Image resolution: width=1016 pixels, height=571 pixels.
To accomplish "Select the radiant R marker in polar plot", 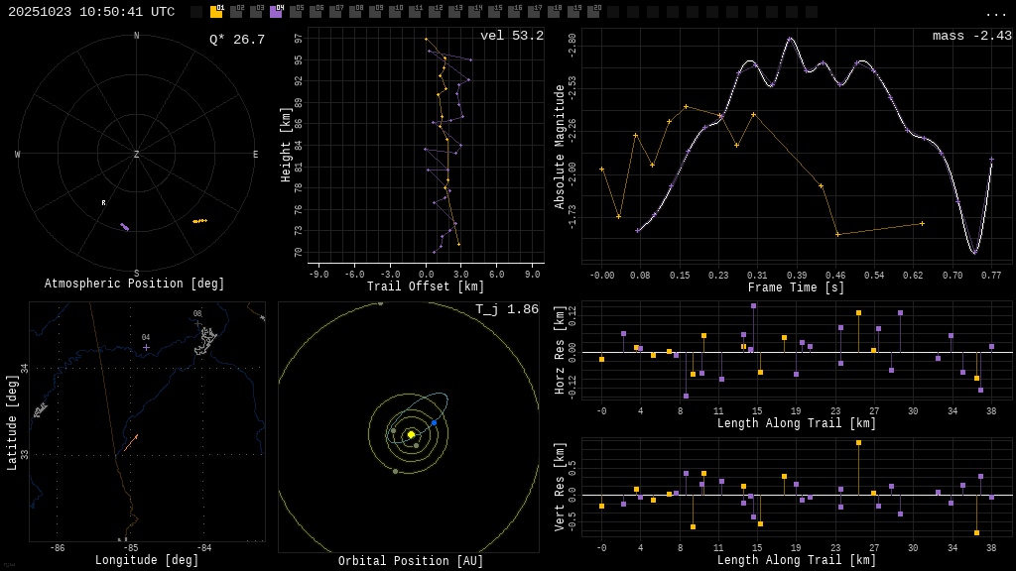I will [103, 203].
